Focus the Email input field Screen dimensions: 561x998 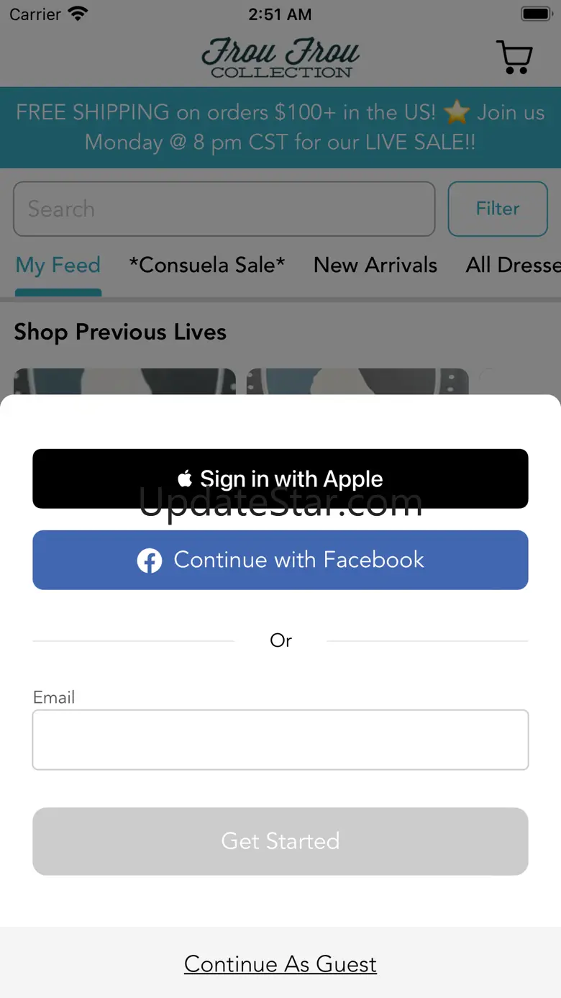(x=280, y=740)
